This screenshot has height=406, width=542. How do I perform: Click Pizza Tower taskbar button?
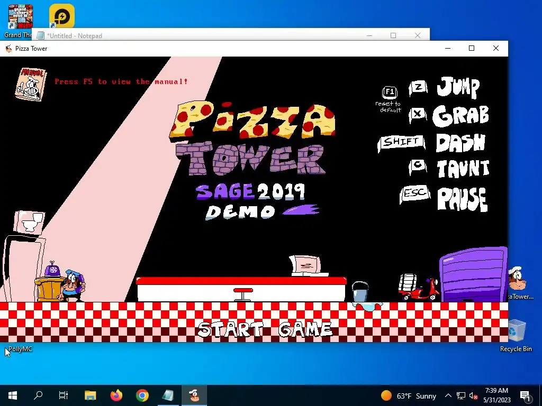pyautogui.click(x=194, y=395)
